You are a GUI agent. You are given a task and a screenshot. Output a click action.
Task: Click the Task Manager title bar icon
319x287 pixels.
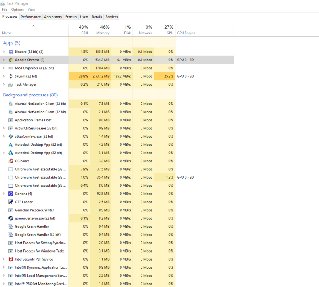pyautogui.click(x=3, y=3)
